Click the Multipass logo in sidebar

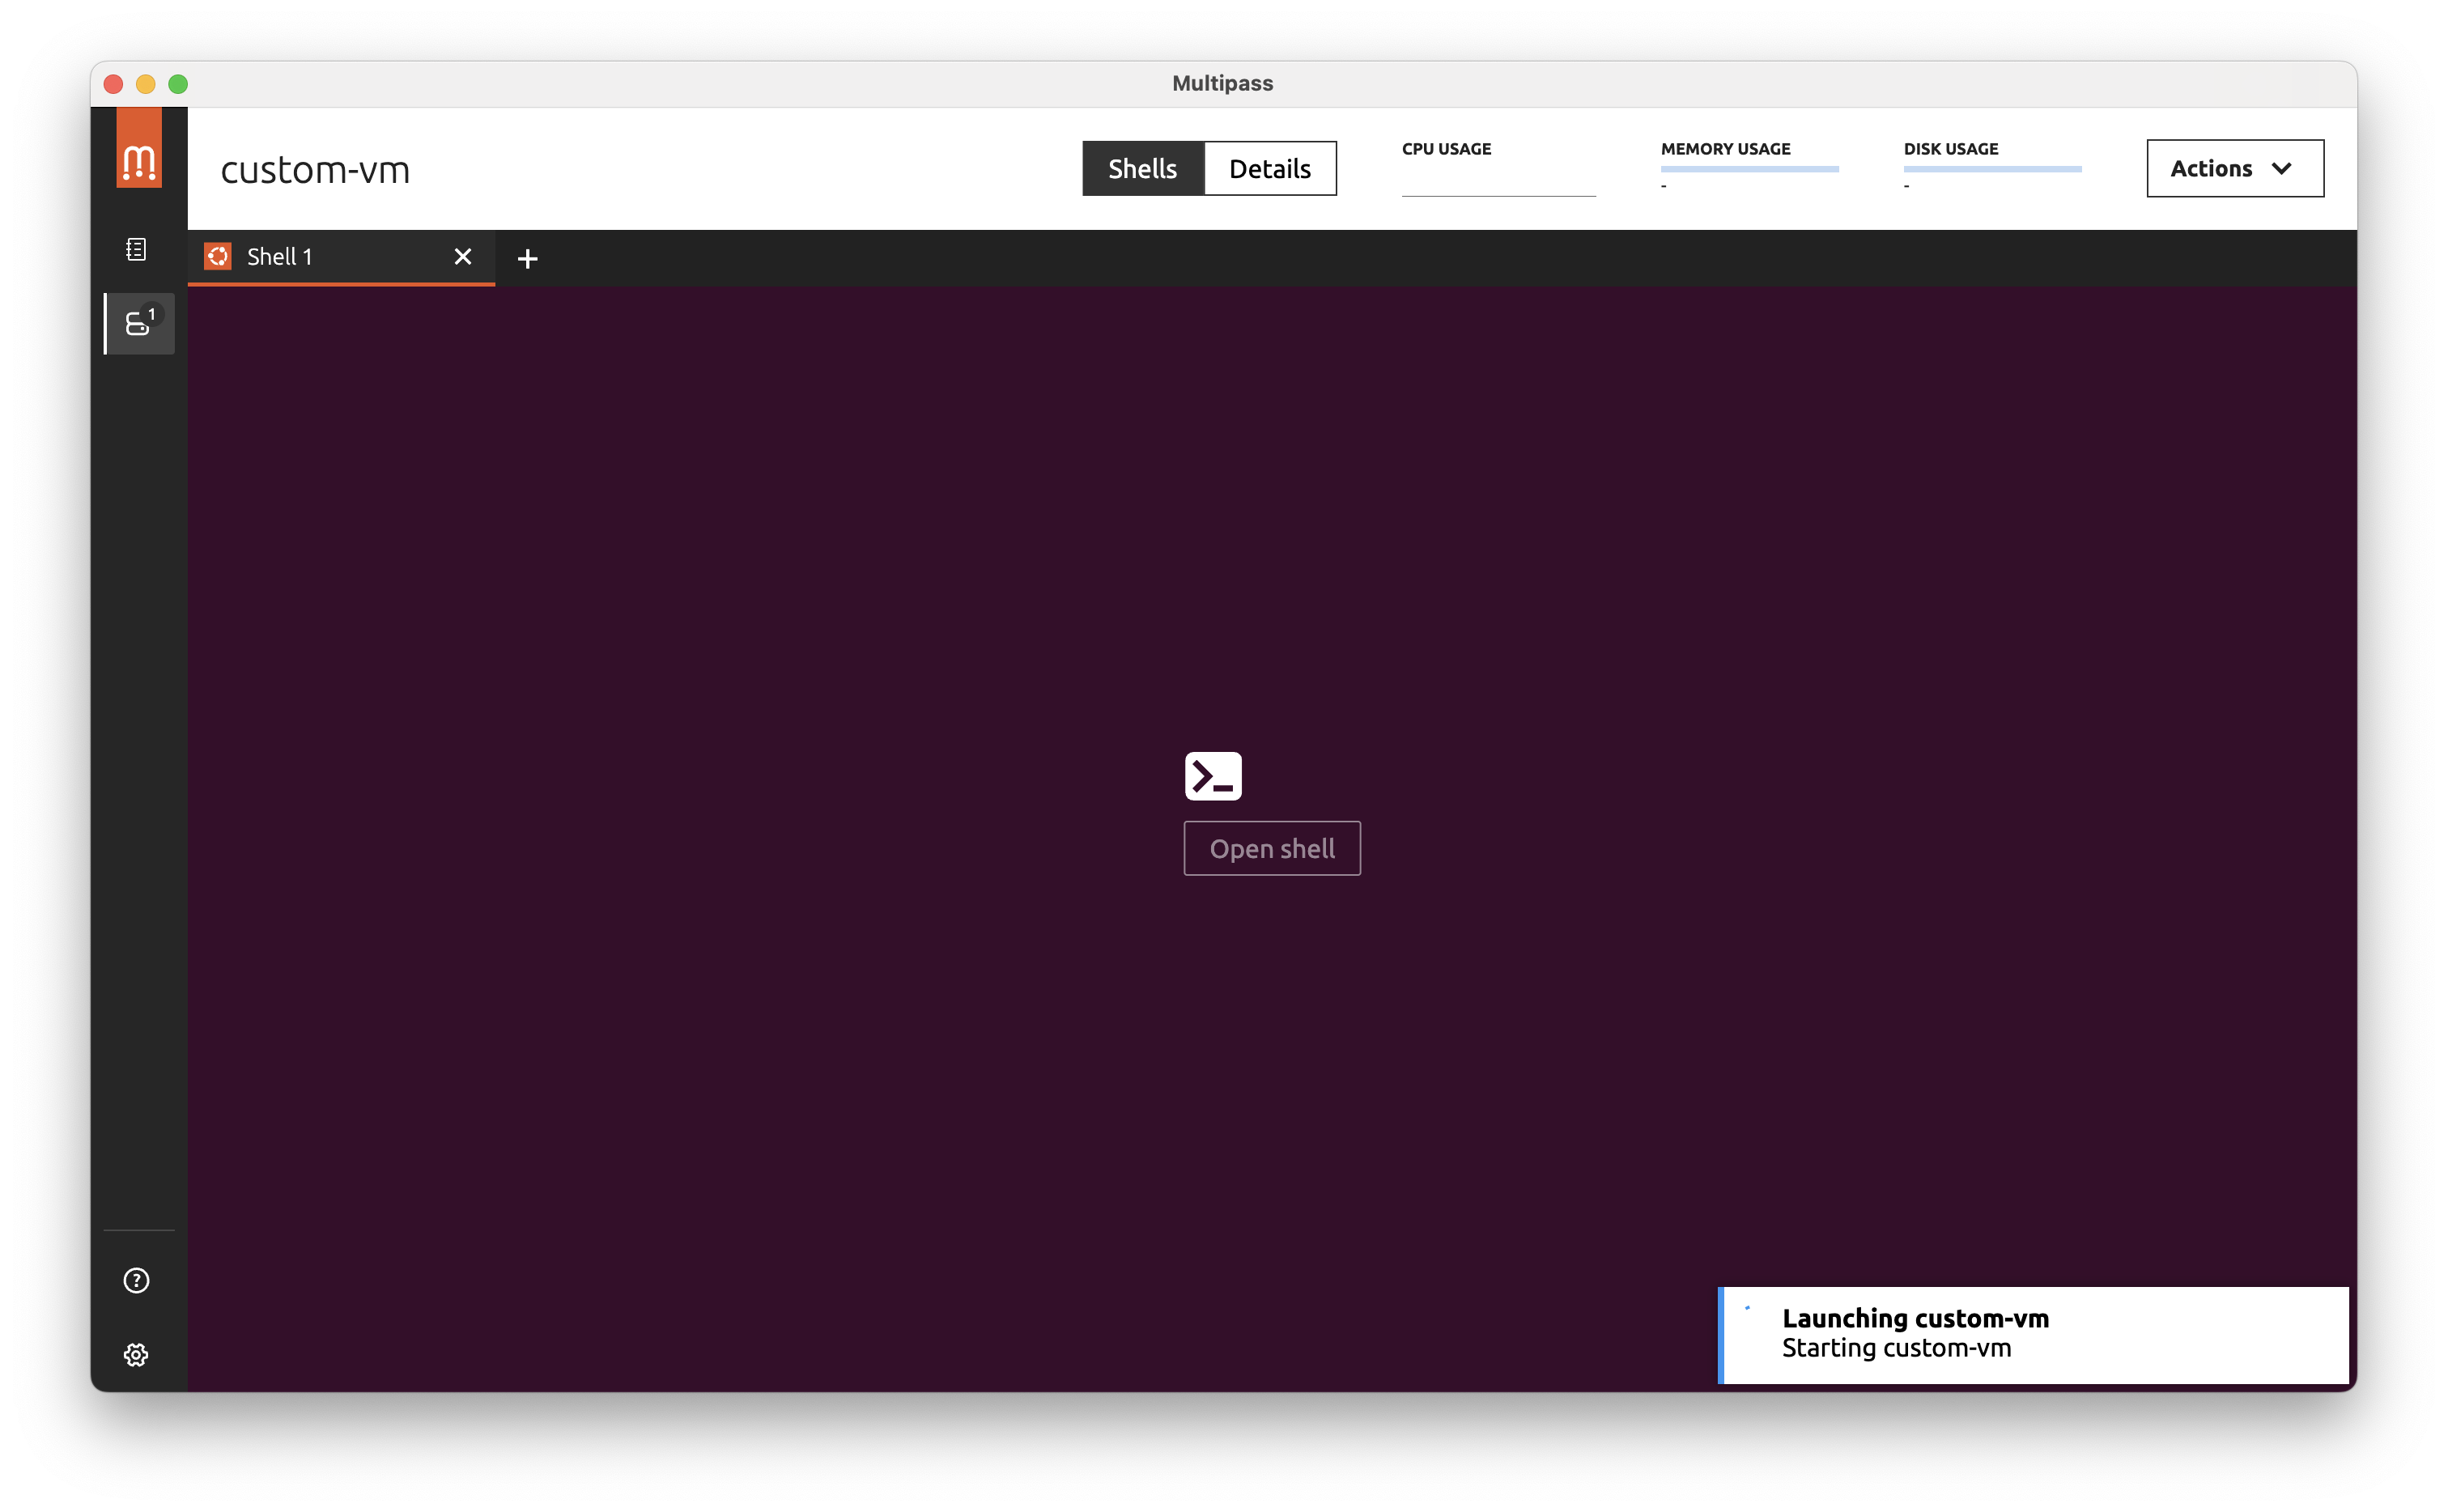coord(139,148)
